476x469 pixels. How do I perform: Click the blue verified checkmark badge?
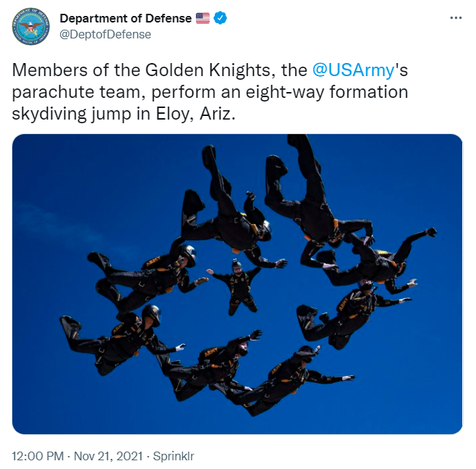tap(220, 18)
